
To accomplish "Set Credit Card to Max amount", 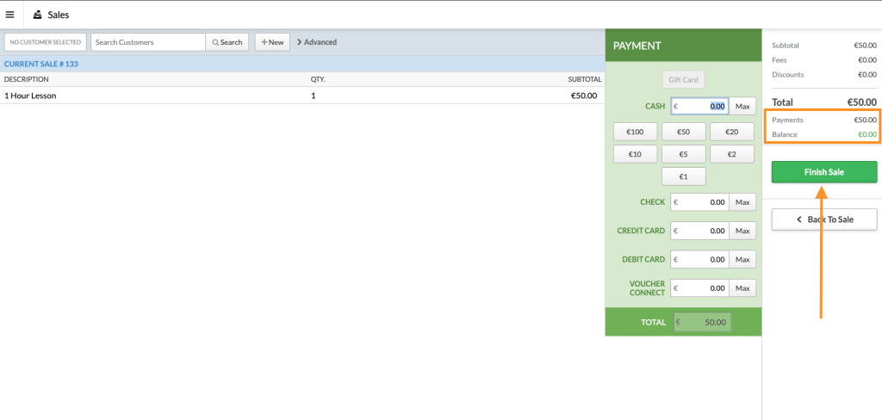I will click(742, 231).
